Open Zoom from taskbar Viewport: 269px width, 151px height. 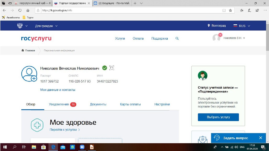click(82, 147)
